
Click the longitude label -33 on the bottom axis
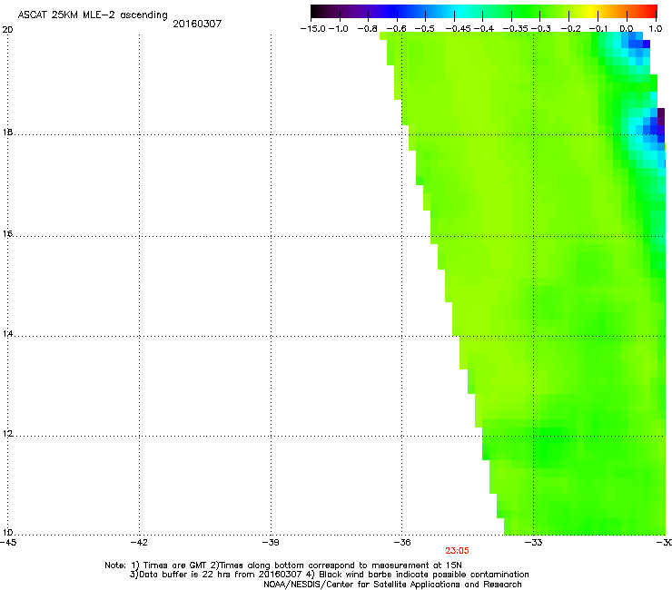[x=533, y=543]
